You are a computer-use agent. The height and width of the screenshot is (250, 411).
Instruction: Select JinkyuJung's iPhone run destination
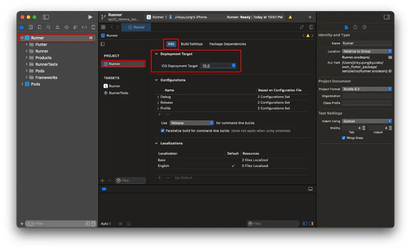pyautogui.click(x=190, y=17)
